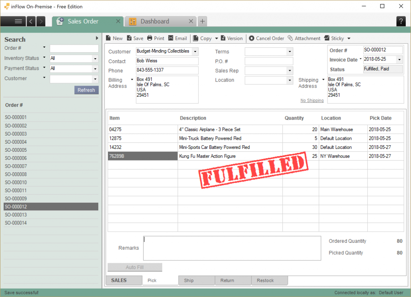Viewport: 411px width, 297px height.
Task: Click the Copy order icon
Action: [195, 38]
